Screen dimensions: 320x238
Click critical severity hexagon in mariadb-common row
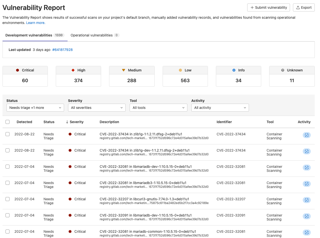coord(70,232)
